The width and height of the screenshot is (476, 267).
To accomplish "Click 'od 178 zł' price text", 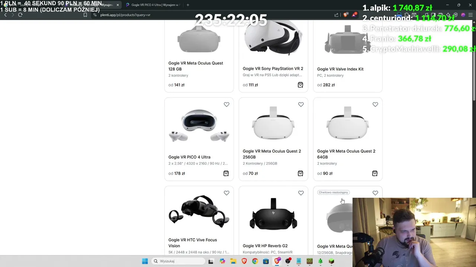I will [177, 173].
